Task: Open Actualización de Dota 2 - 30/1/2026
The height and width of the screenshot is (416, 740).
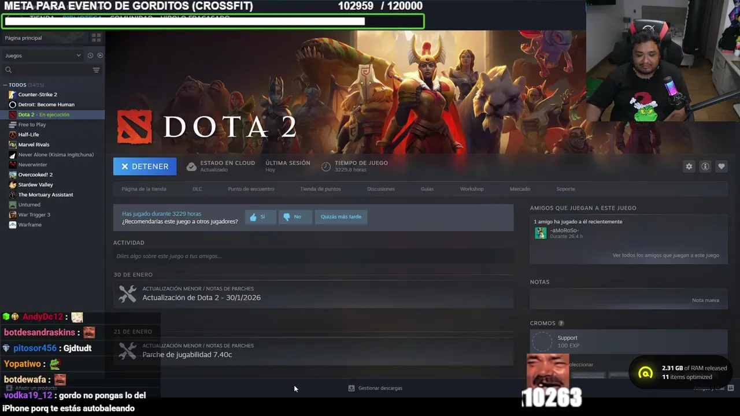Action: (201, 298)
